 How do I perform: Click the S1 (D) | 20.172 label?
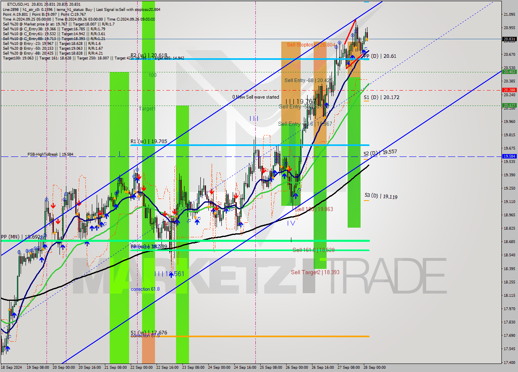[x=381, y=97]
